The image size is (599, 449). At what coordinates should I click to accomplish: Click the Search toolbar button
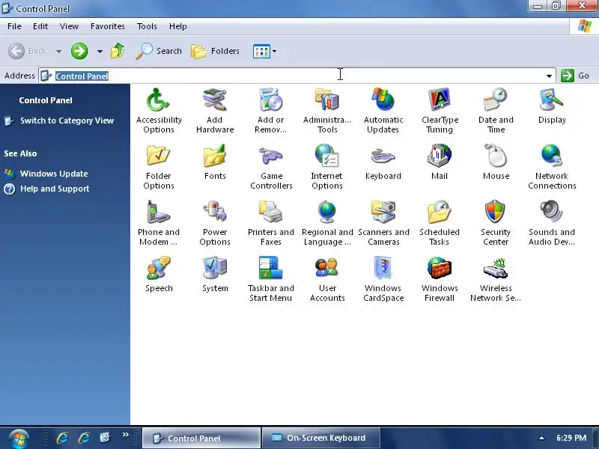pyautogui.click(x=159, y=51)
